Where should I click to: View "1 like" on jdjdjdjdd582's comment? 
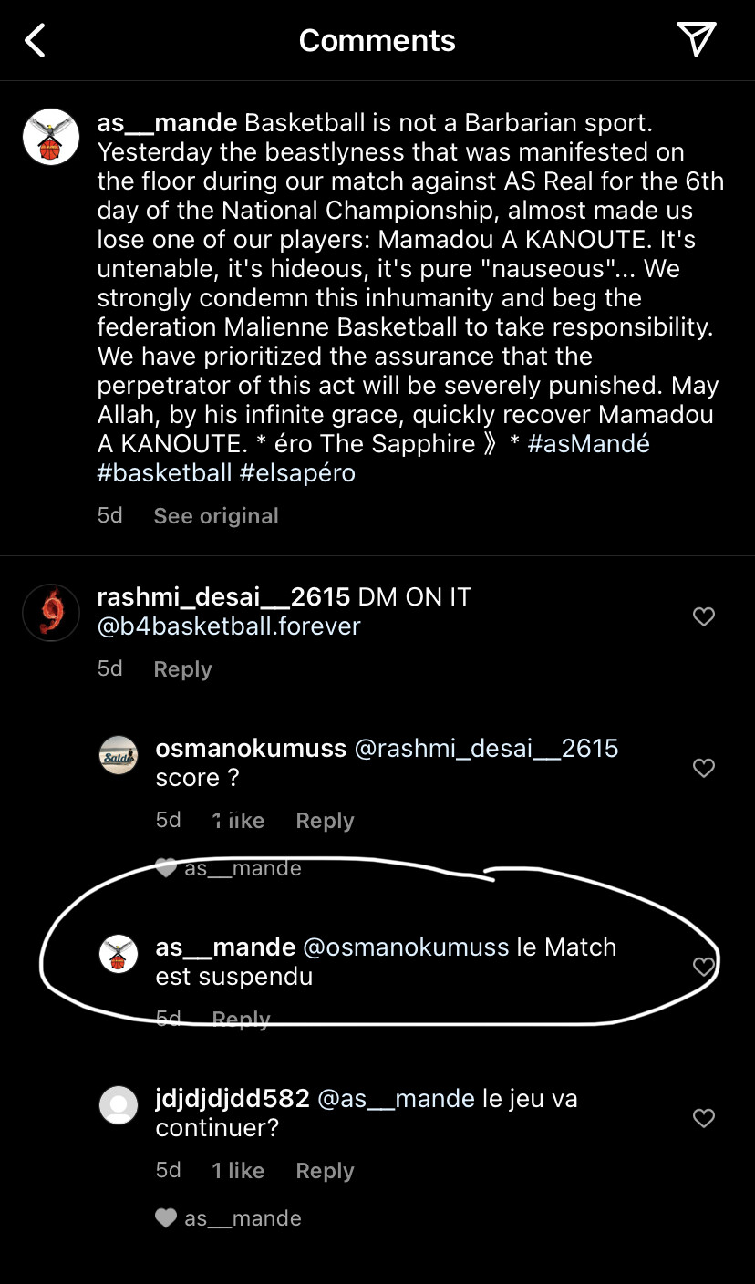click(x=238, y=1171)
